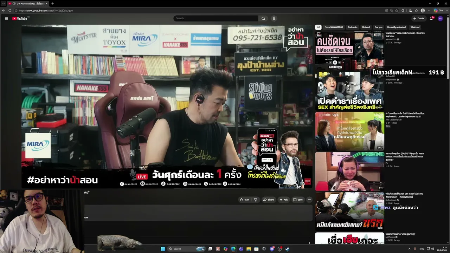450x253 pixels.
Task: Select the Recently uploaded chip
Action: tap(396, 27)
